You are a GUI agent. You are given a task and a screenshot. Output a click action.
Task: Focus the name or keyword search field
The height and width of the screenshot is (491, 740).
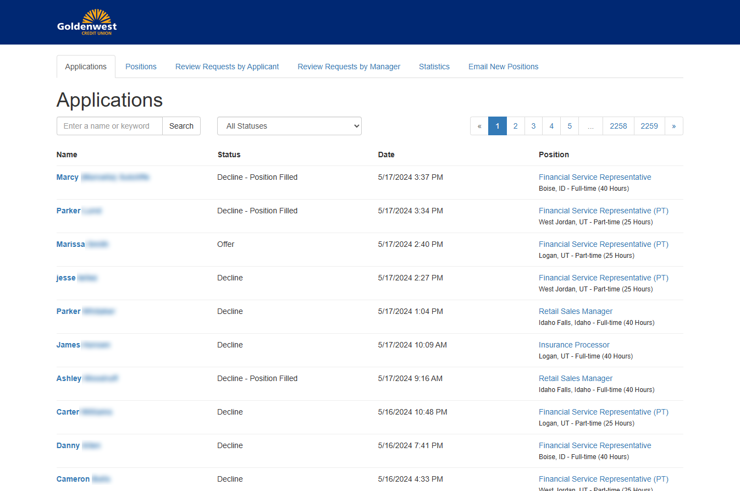(109, 126)
